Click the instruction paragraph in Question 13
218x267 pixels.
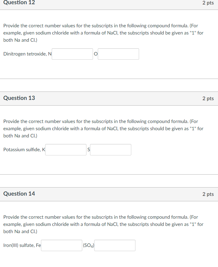[x=103, y=128]
